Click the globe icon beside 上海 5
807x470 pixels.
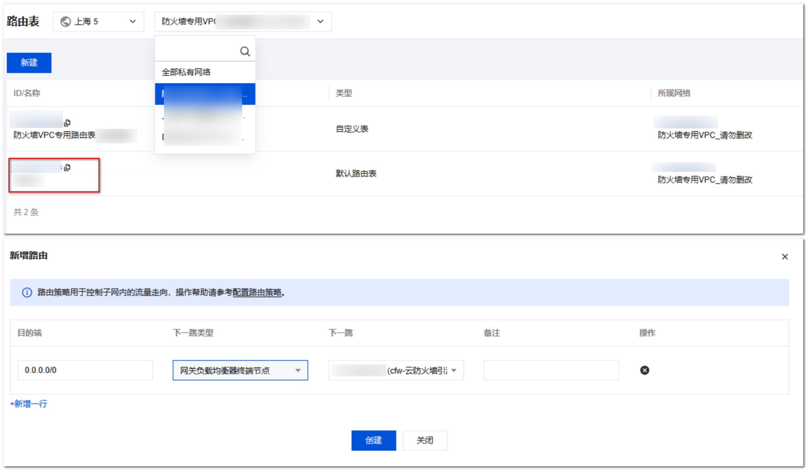[x=65, y=22]
